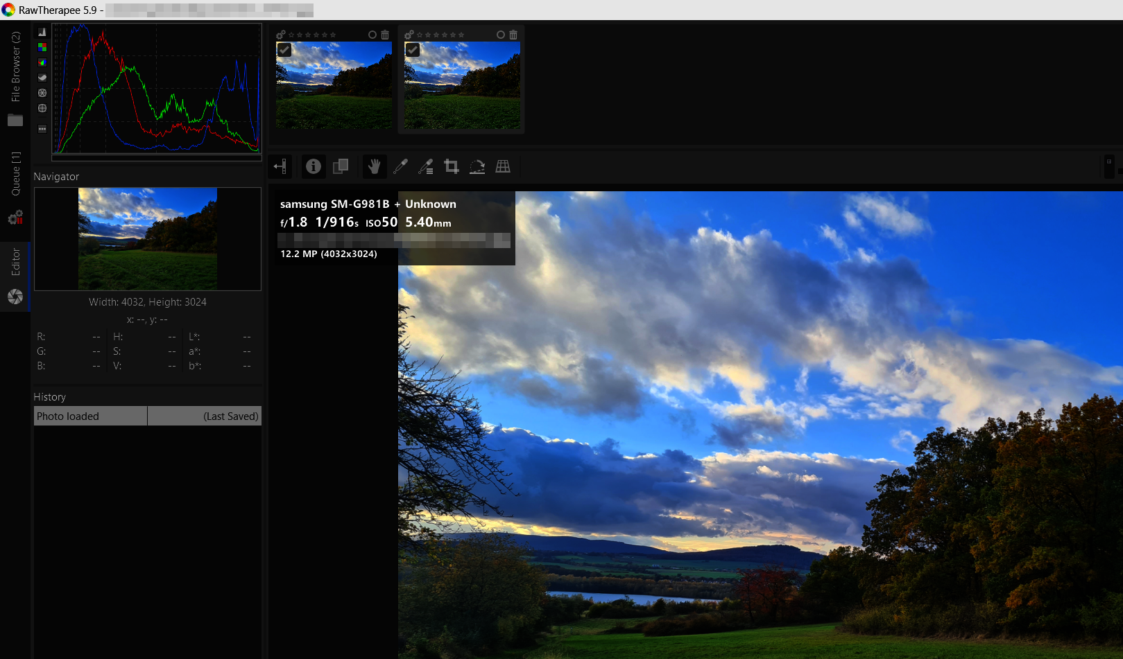Viewport: 1123px width, 659px height.
Task: Click the Navigator preview thumbnail
Action: pyautogui.click(x=148, y=239)
